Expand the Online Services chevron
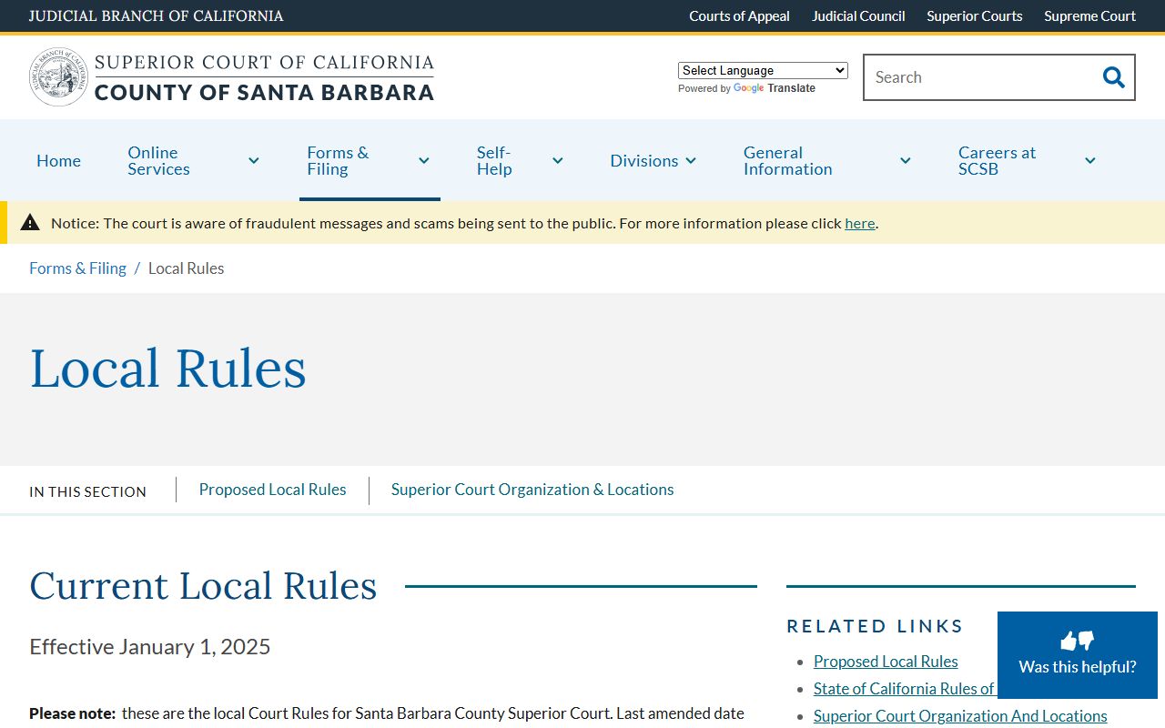 [x=254, y=161]
